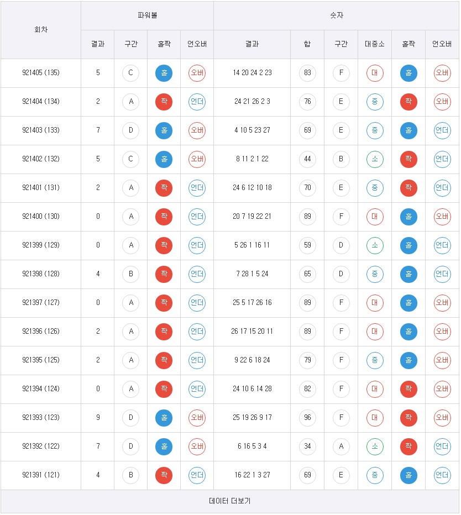The width and height of the screenshot is (461, 515).
Task: Select the 대 badge in row 921400
Action: coord(375,217)
